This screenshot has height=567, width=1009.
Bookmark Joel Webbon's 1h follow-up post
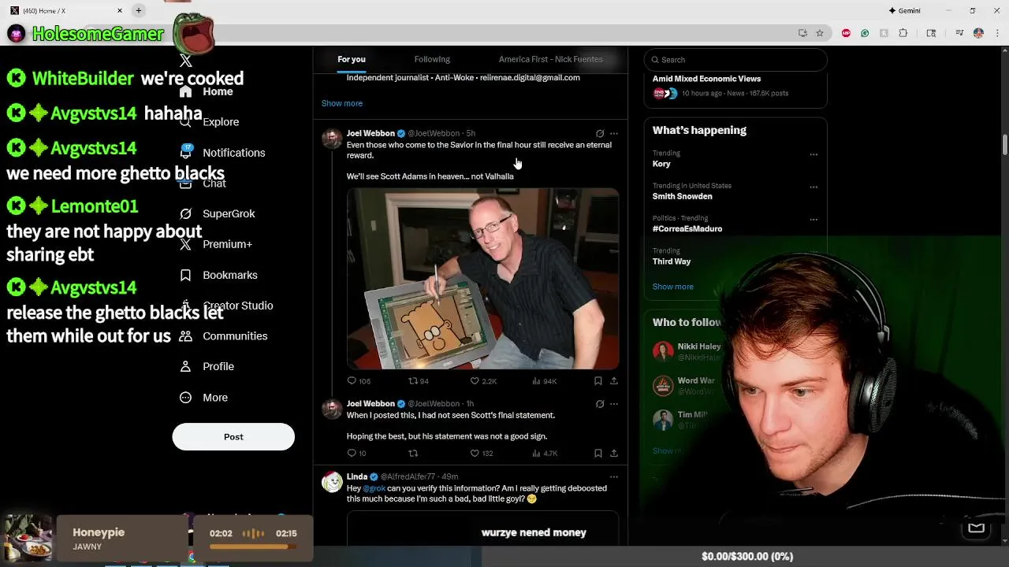click(598, 454)
